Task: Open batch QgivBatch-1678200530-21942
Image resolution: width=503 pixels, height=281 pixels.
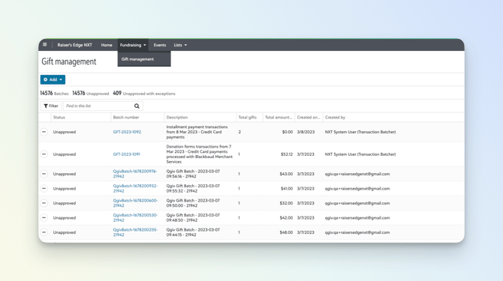Action: point(135,217)
